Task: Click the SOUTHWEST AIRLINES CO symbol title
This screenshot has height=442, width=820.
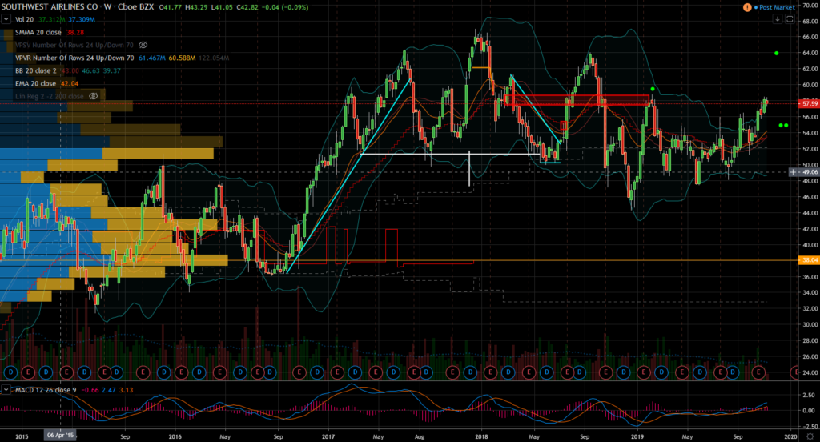Action: [x=49, y=7]
